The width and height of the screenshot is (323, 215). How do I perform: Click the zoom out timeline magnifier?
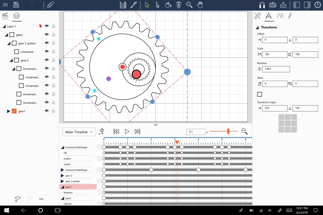[244, 132]
